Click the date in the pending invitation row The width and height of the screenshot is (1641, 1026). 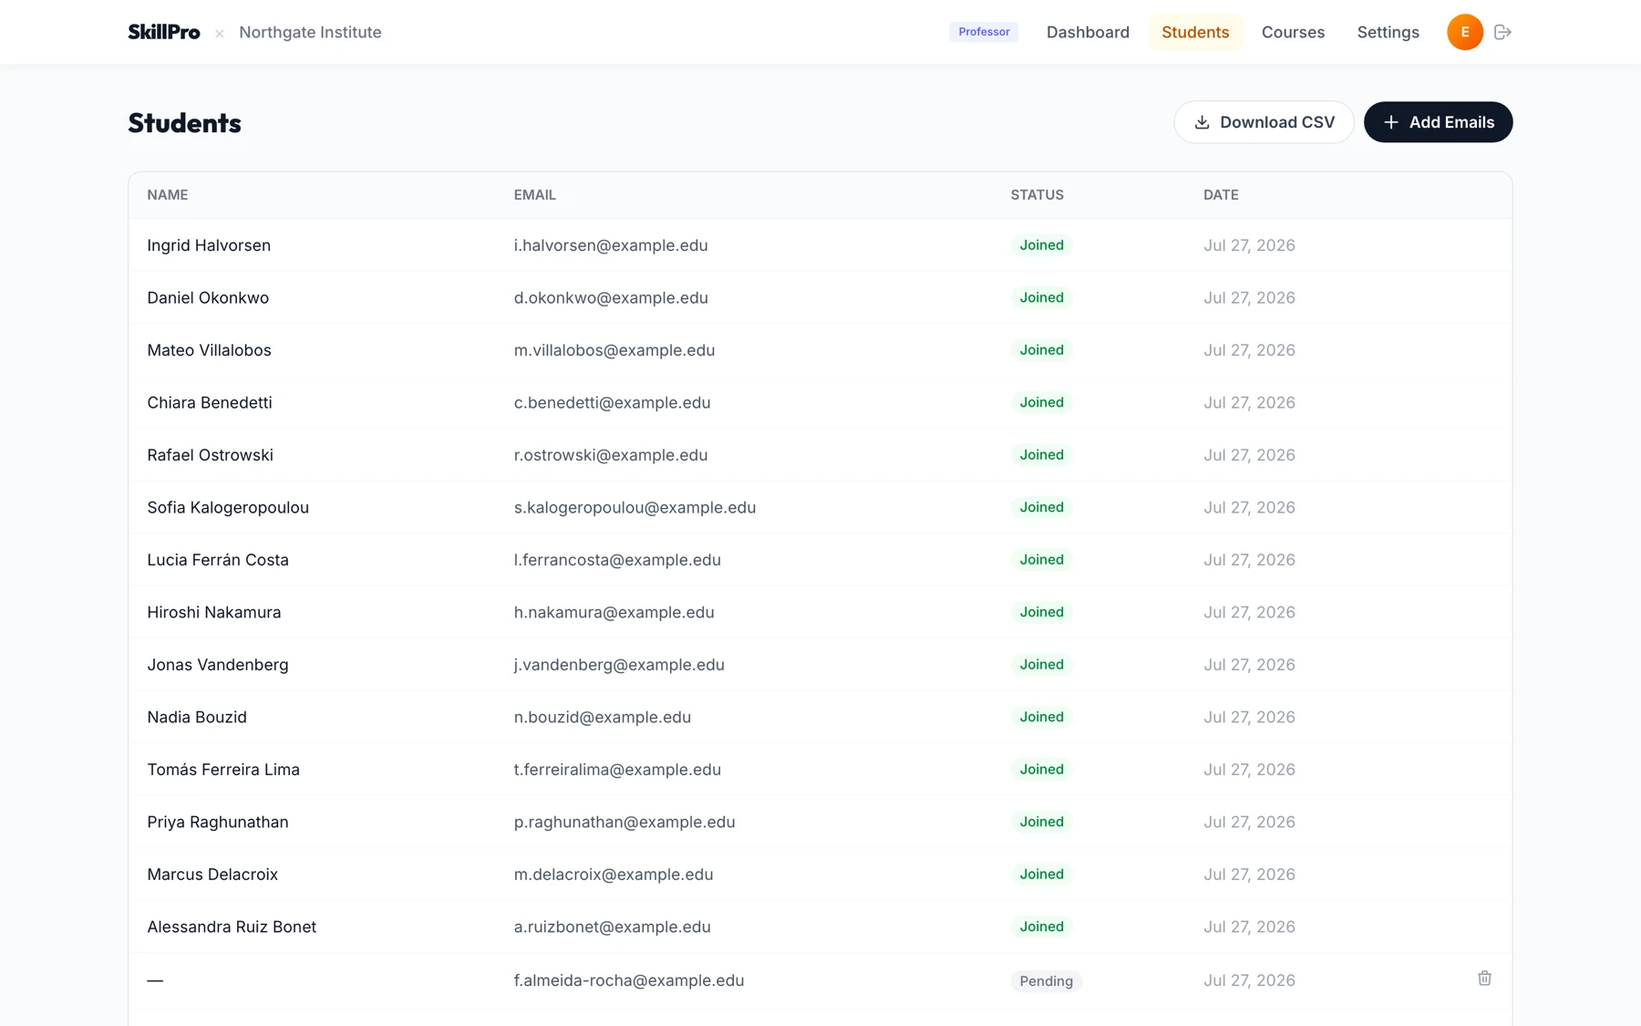[1249, 980]
